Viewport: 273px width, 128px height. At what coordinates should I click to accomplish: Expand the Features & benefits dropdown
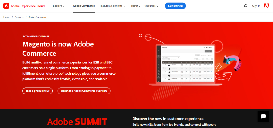112,6
